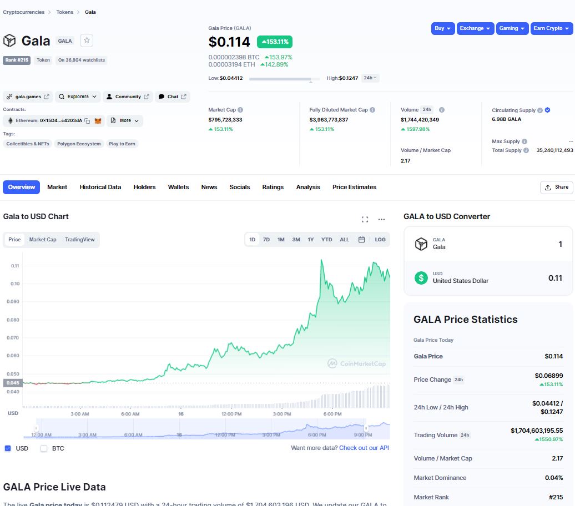575x506 pixels.
Task: Open the Socials tab
Action: point(239,187)
